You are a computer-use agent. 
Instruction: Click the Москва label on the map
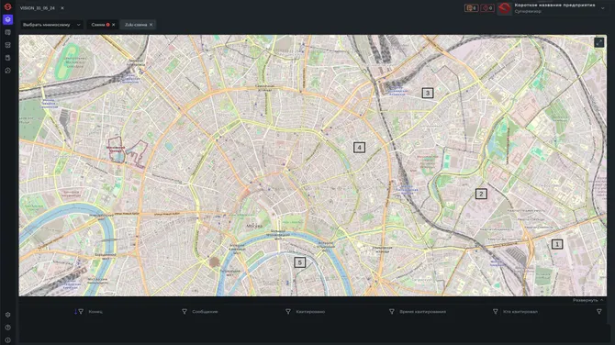tap(254, 226)
